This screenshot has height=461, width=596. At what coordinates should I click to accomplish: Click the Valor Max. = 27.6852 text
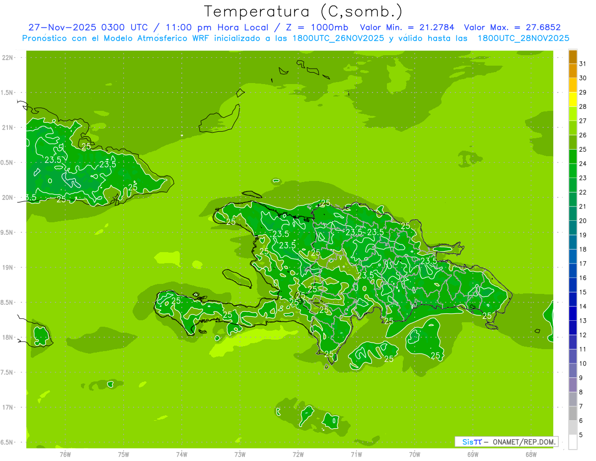click(x=512, y=27)
